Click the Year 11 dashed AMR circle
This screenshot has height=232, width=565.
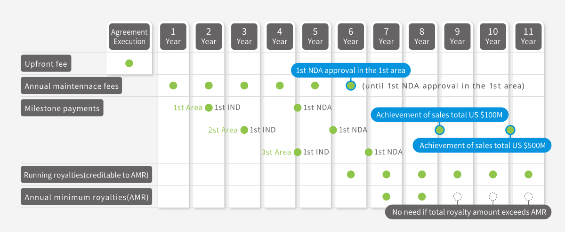pos(528,197)
